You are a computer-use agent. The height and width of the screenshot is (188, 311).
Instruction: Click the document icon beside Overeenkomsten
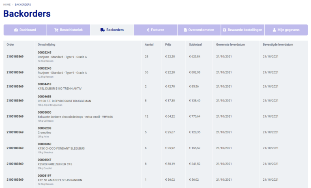(x=185, y=30)
